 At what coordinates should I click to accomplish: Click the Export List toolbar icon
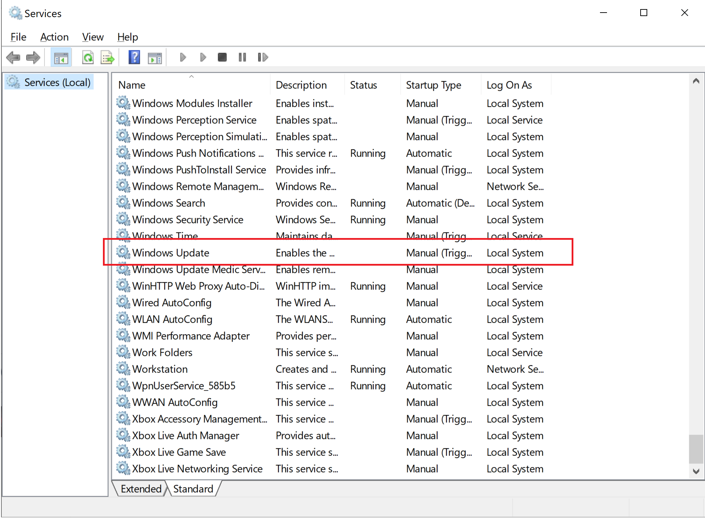pos(107,57)
